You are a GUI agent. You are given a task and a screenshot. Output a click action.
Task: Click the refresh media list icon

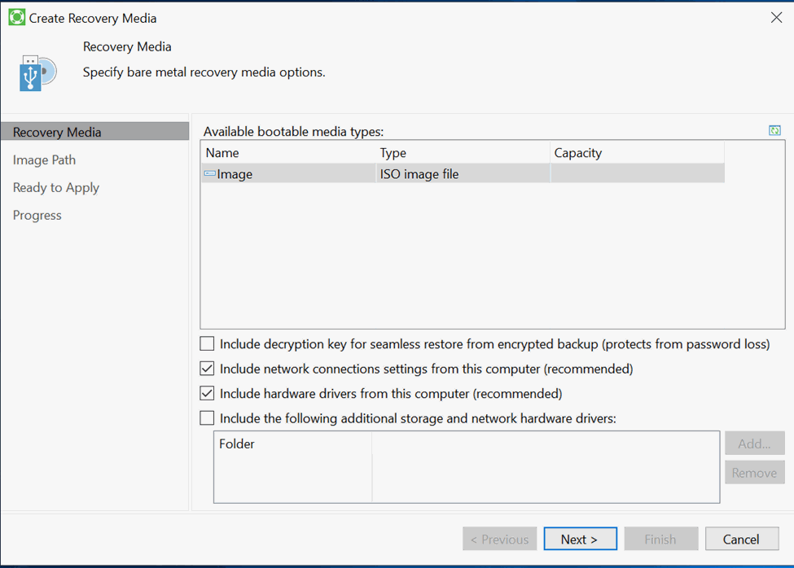point(774,130)
